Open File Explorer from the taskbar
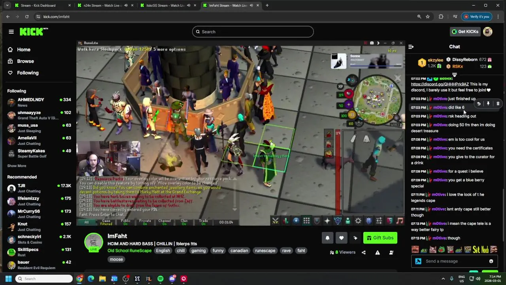The image size is (506, 285). point(102,279)
